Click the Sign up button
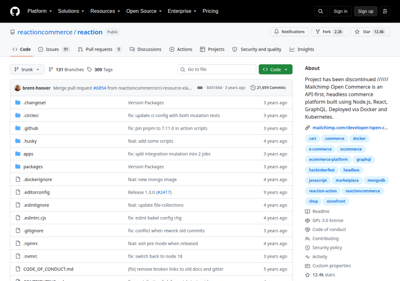This screenshot has width=400, height=281. click(x=366, y=11)
